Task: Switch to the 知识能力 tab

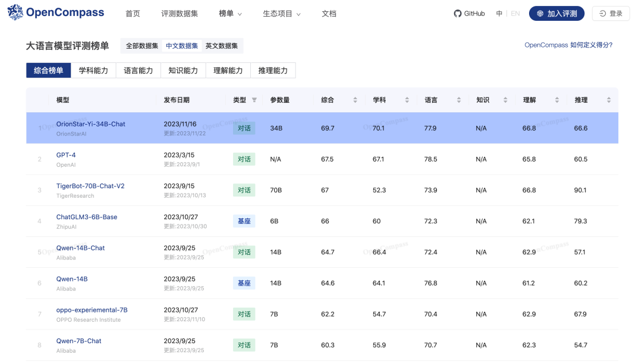Action: [183, 70]
